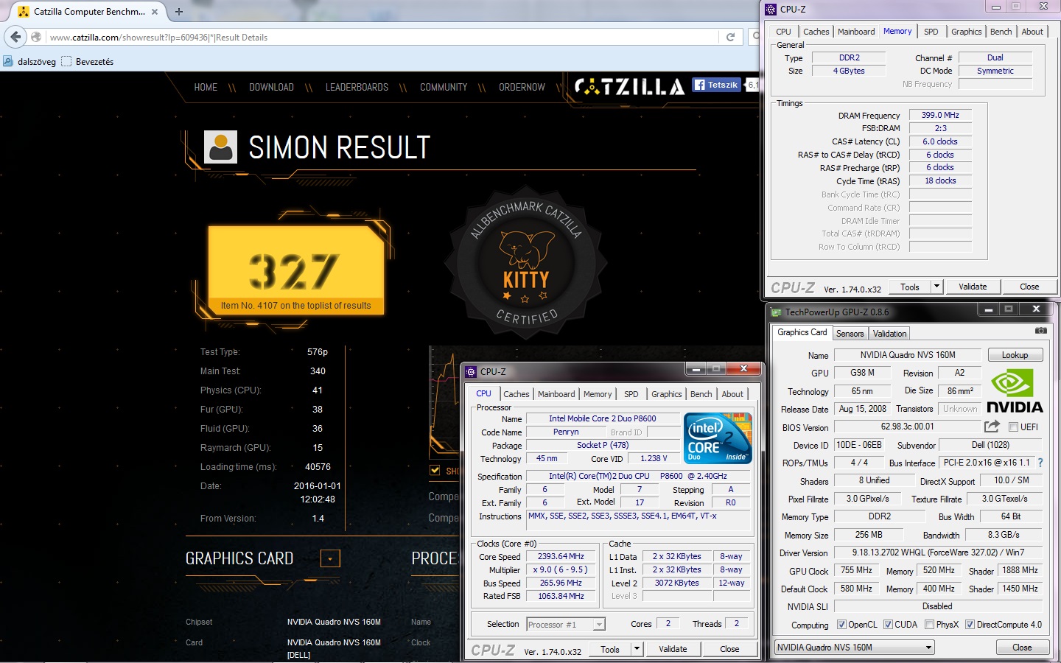Click the Kitty Certified benchmark badge
Viewport: 1061px width, 663px height.
point(525,264)
